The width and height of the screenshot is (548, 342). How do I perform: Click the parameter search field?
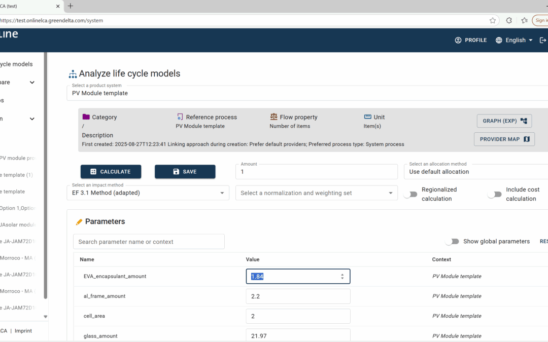point(149,242)
